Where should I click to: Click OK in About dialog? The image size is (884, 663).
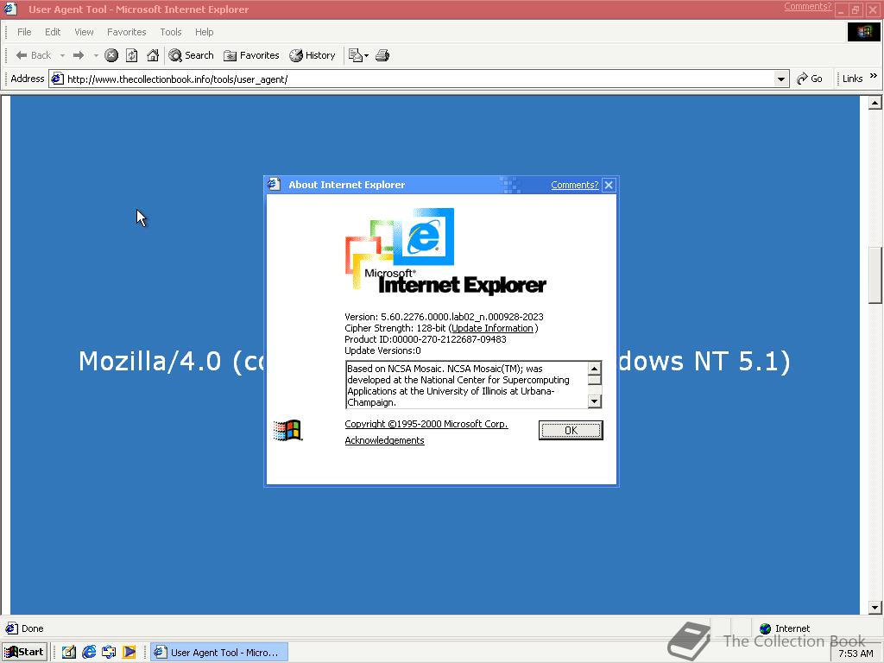[x=571, y=430]
